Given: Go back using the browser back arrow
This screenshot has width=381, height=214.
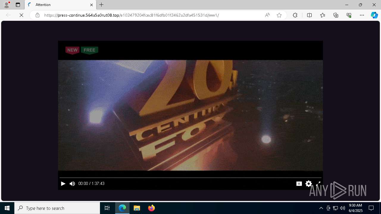Looking at the screenshot, I should point(8,15).
